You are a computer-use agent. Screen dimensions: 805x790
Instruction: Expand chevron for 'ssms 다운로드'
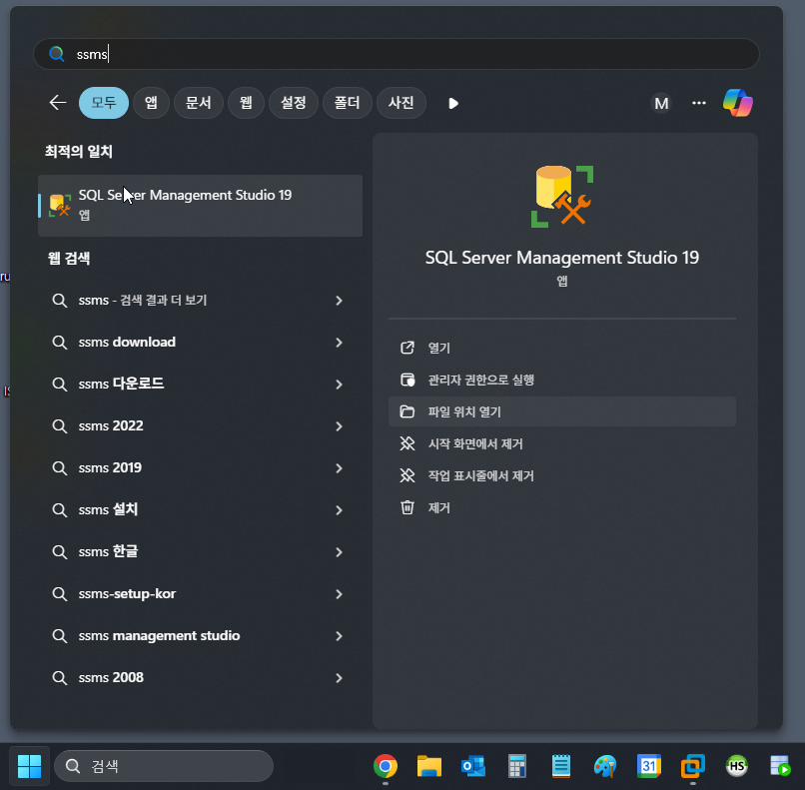339,385
